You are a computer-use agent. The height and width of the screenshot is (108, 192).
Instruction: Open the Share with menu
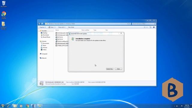tap(62, 27)
